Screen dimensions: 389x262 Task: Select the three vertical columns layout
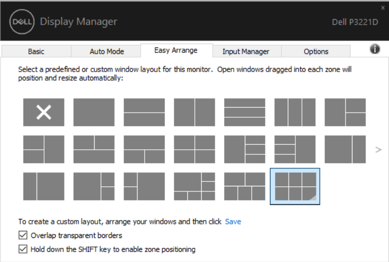pos(295,112)
